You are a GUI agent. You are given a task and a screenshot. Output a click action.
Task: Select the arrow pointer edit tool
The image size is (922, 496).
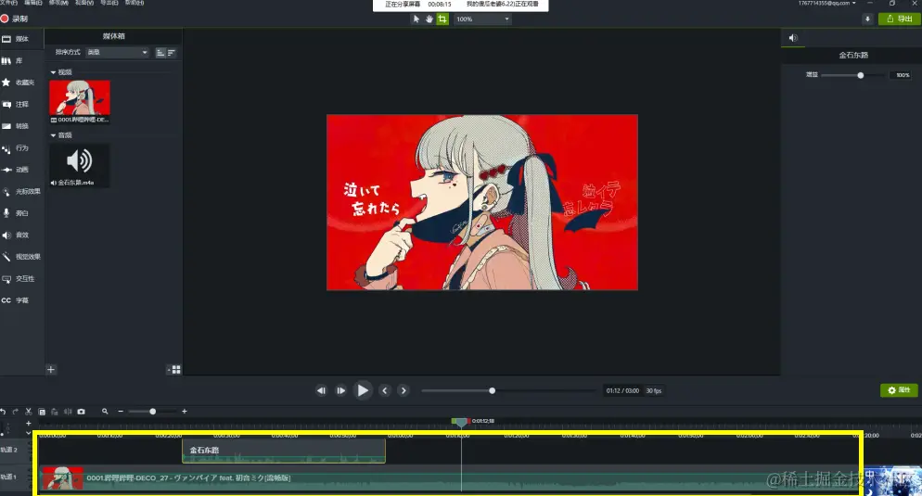pyautogui.click(x=416, y=19)
